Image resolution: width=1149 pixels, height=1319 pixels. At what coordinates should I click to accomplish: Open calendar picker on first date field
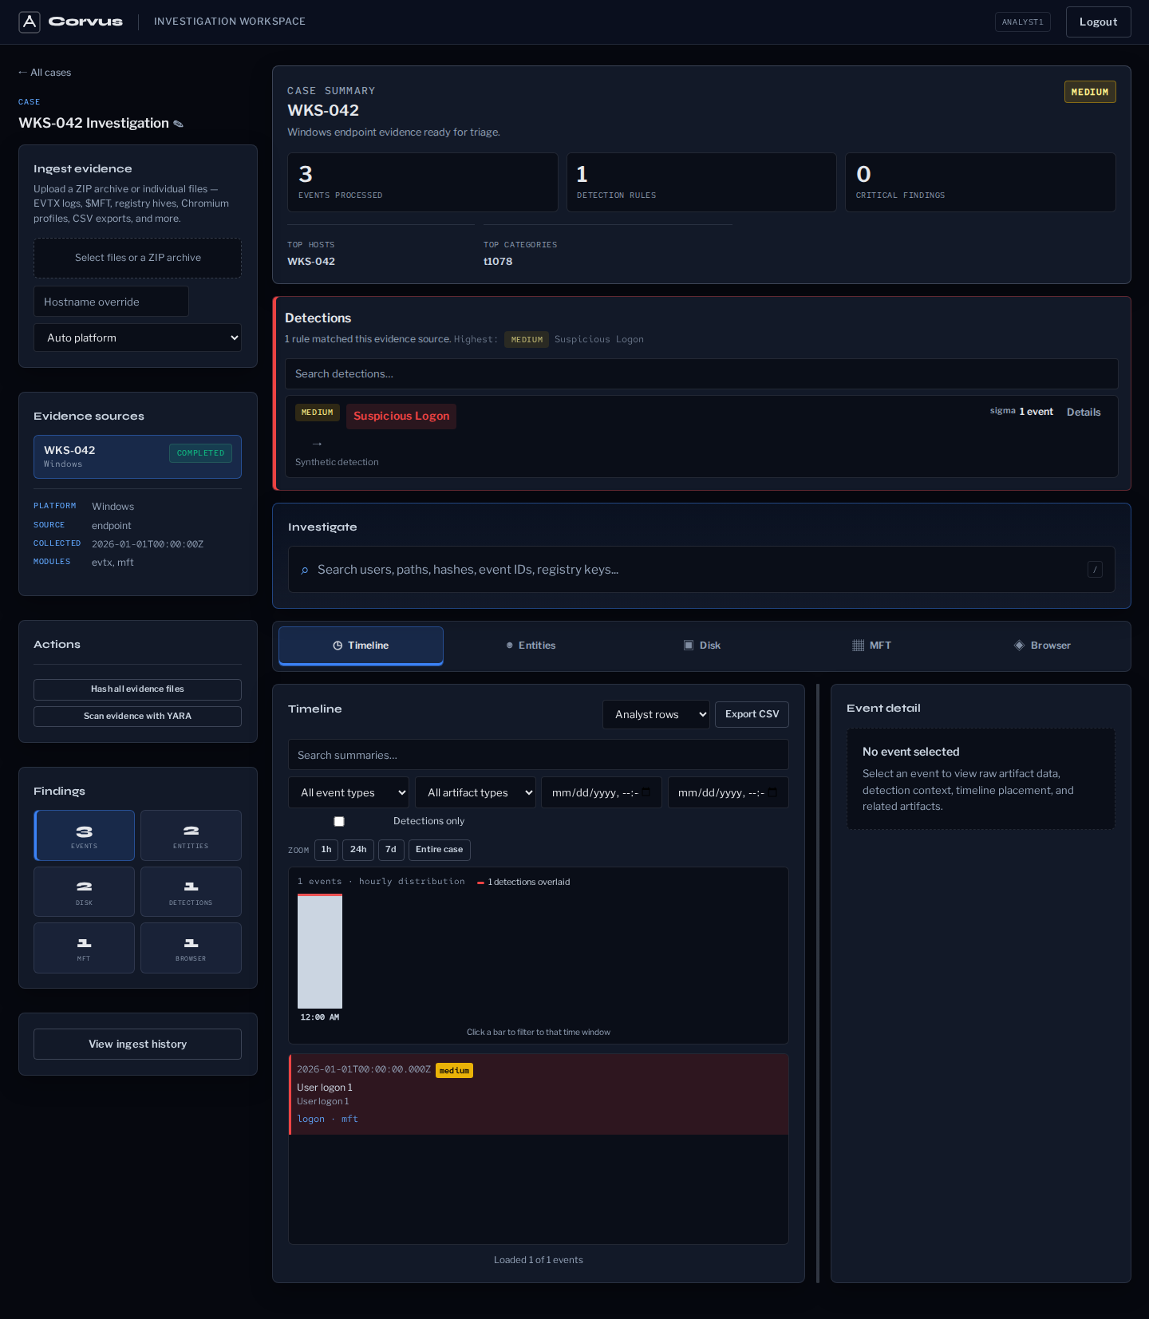(x=646, y=792)
